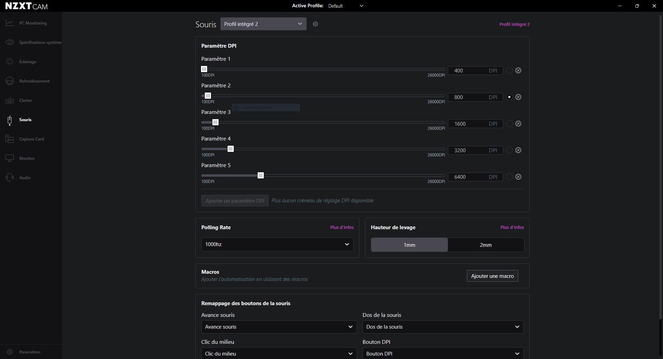Open Plus d'infos link for Polling Rate
Screen dimensions: 663x359
342,227
